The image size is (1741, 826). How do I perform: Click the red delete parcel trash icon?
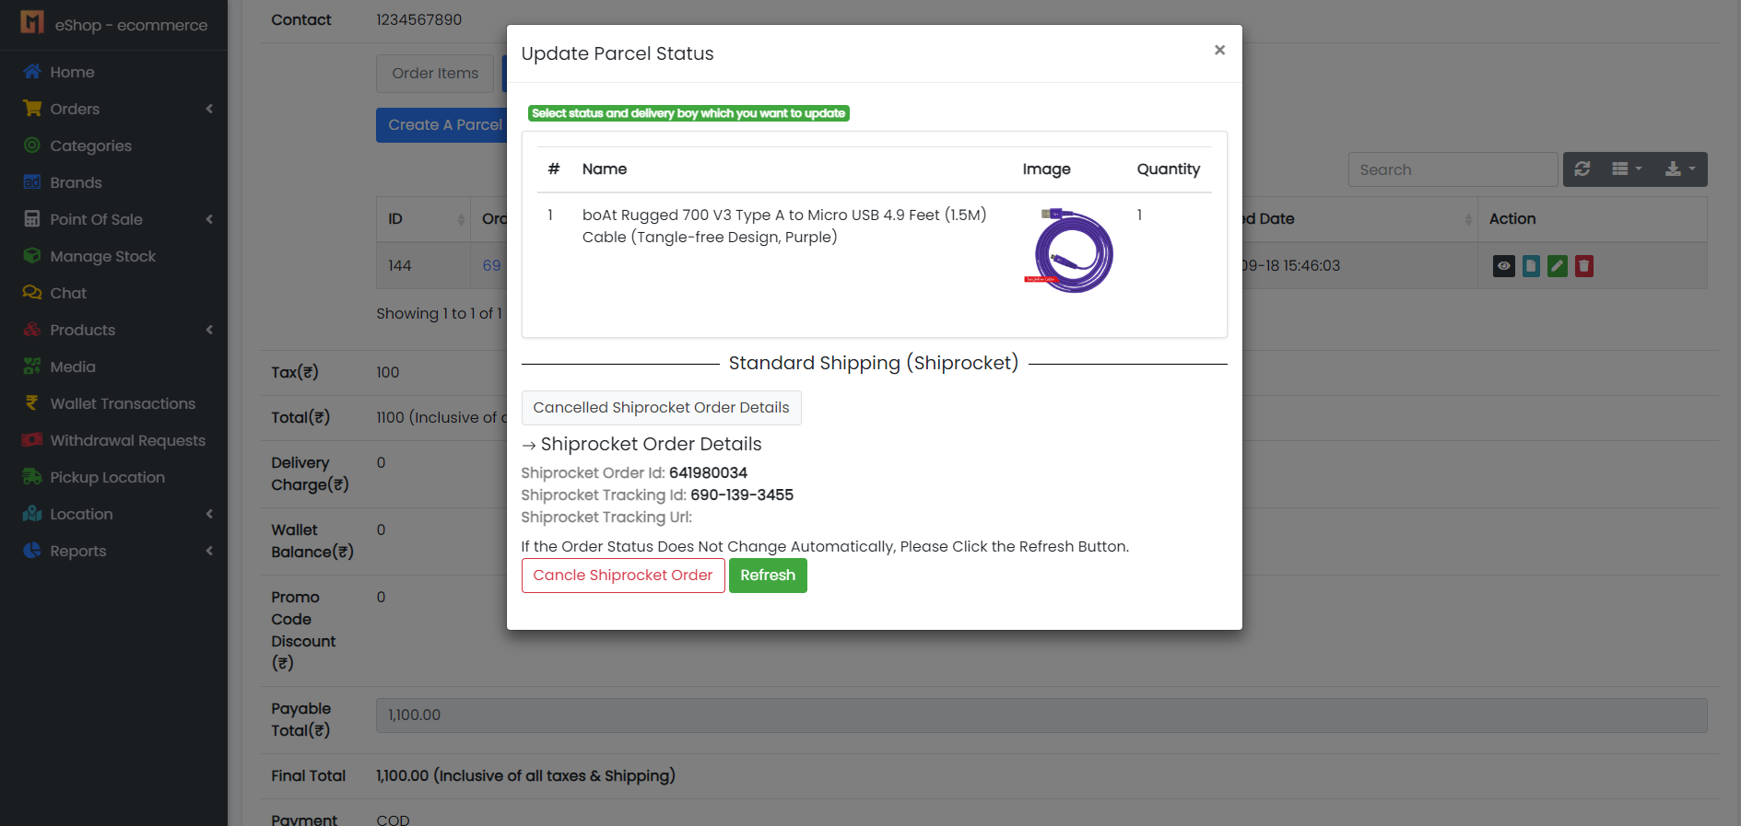(x=1583, y=266)
